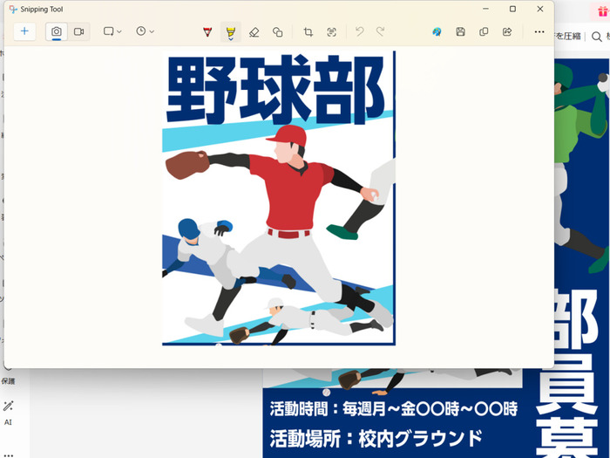Image resolution: width=610 pixels, height=458 pixels.
Task: Open the AI tool in background sidebar
Action: 8,412
